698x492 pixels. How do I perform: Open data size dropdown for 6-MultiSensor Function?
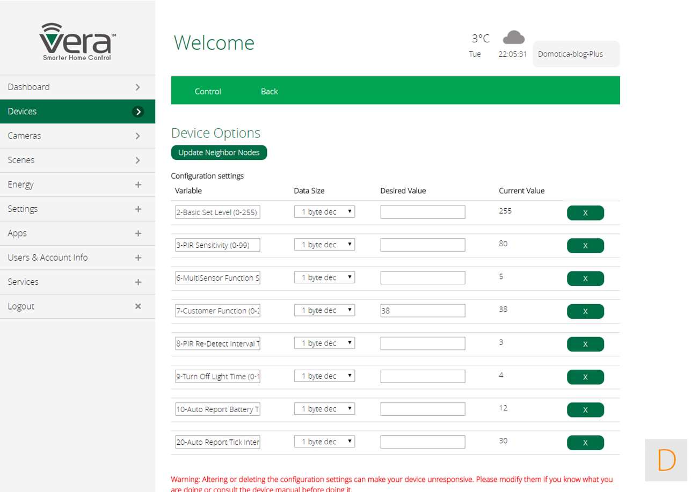(324, 277)
